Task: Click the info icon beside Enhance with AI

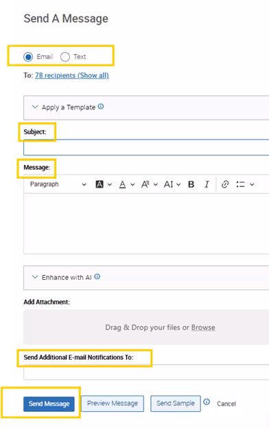Action: (97, 276)
